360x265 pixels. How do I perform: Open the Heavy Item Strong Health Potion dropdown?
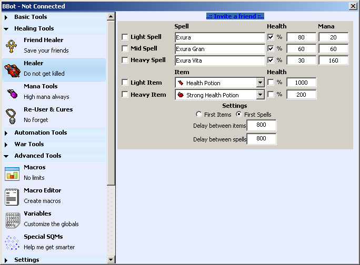click(x=260, y=95)
